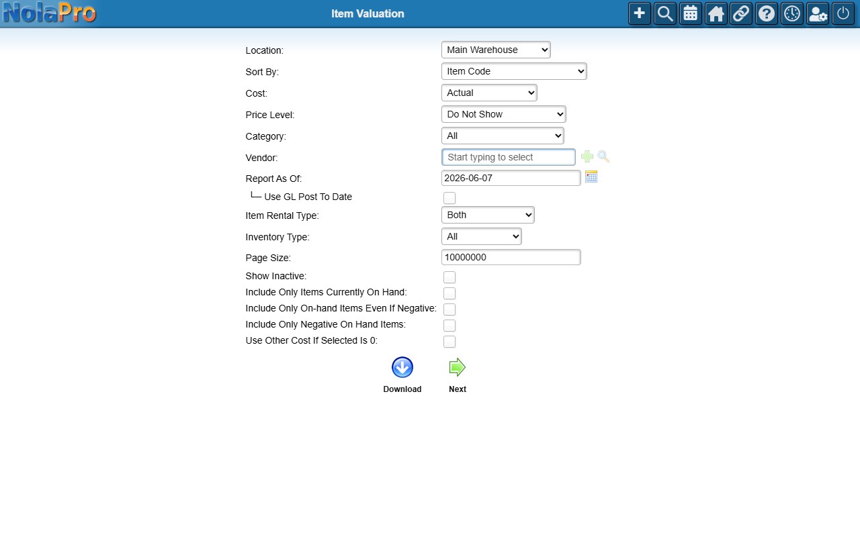Go to Home via house icon
This screenshot has height=537, width=860.
pyautogui.click(x=716, y=13)
